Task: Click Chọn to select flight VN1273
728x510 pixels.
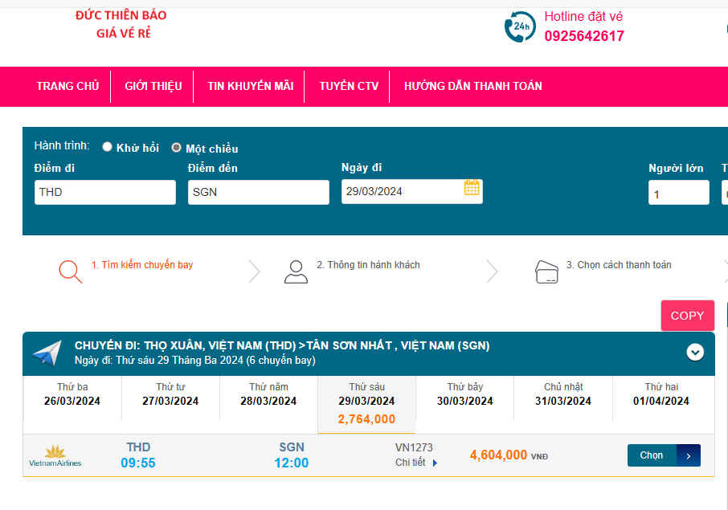Action: pos(663,455)
